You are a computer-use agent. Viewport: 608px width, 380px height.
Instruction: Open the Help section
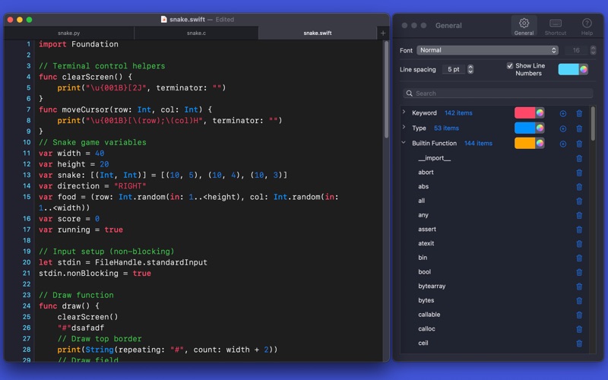pyautogui.click(x=587, y=27)
